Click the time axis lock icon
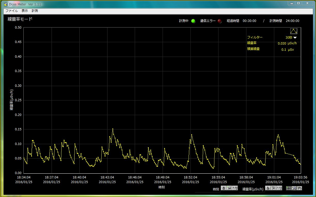316x197 pixels. click(x=223, y=188)
